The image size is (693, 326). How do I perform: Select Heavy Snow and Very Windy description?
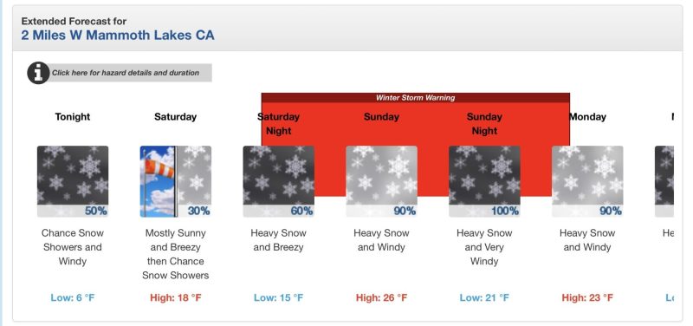pyautogui.click(x=484, y=247)
